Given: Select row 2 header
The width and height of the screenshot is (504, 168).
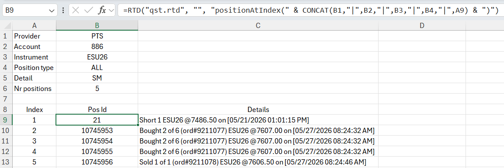Looking at the screenshot, I should [6, 46].
